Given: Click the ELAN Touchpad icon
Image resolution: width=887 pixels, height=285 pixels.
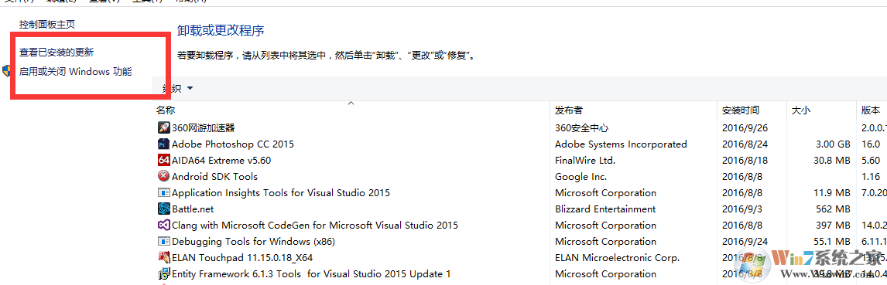Looking at the screenshot, I should coord(163,257).
